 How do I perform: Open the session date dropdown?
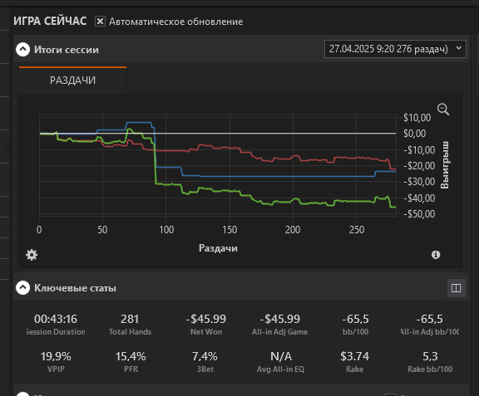point(395,49)
